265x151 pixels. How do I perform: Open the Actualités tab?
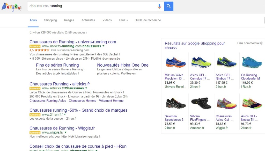[88, 20]
